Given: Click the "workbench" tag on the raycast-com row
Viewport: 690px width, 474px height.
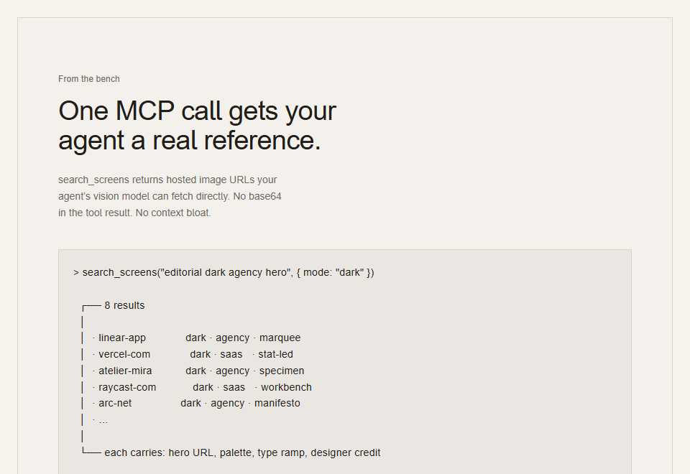Looking at the screenshot, I should 286,387.
